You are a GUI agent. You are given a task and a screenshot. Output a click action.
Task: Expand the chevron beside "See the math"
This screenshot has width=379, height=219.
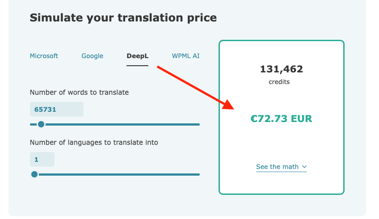point(304,167)
